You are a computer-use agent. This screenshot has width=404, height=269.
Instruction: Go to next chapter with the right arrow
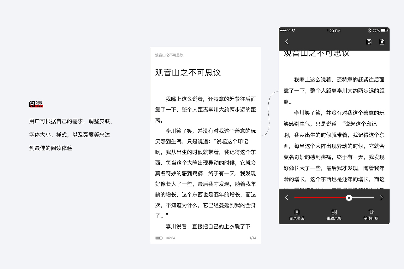click(382, 198)
